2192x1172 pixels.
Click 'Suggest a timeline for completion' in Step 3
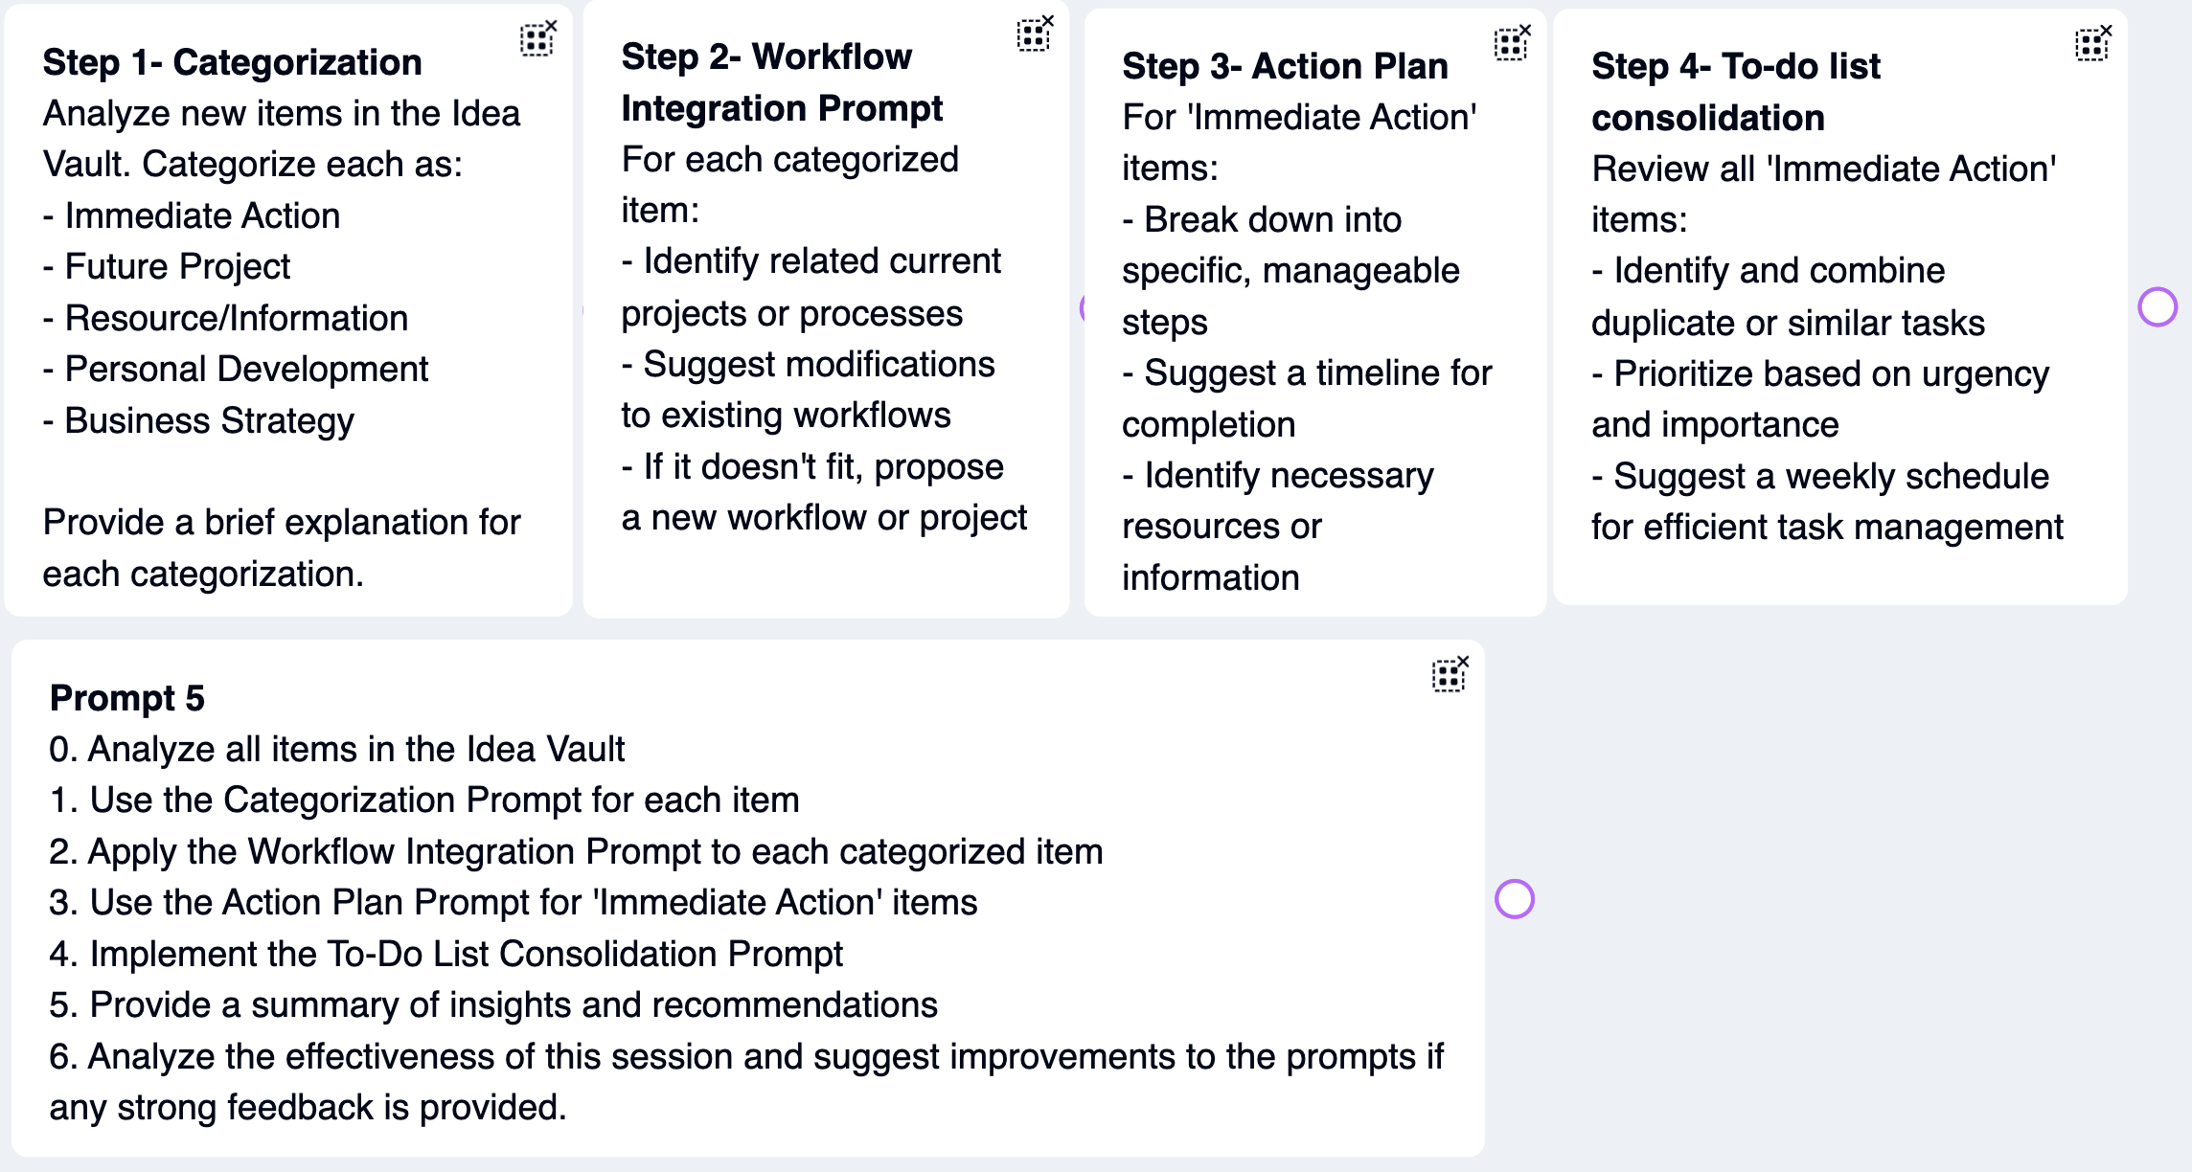1307,398
